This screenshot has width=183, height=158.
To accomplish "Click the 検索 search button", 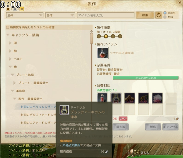I will pos(145,15).
